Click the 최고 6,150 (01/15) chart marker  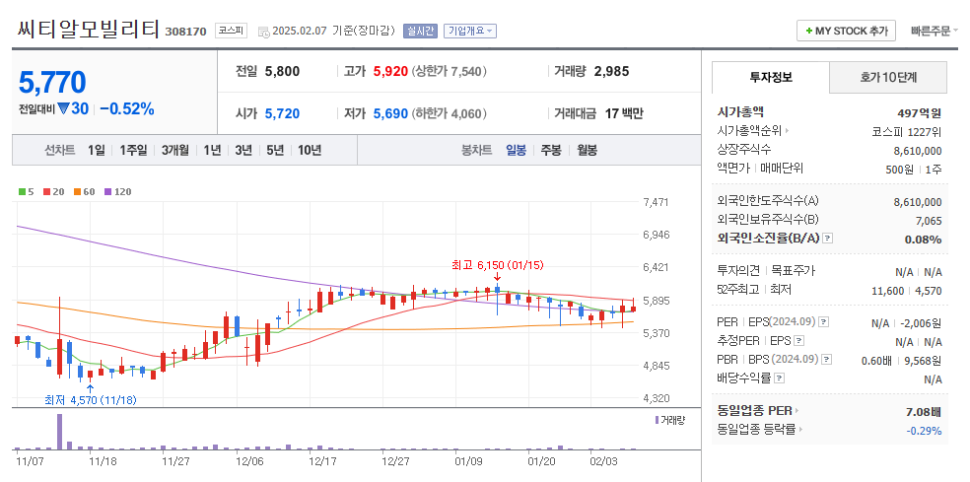498,265
